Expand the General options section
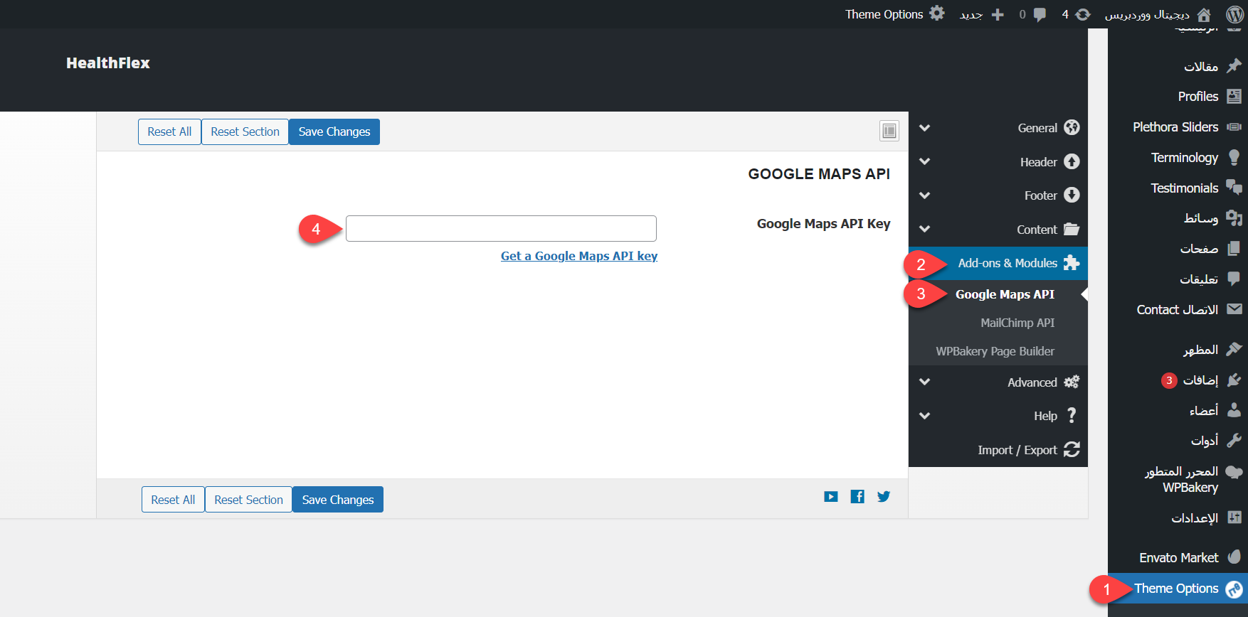Viewport: 1248px width, 617px height. pyautogui.click(x=1037, y=128)
